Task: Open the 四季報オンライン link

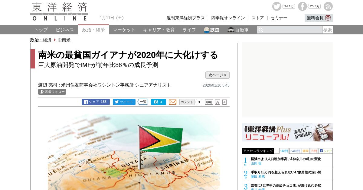Action: click(x=228, y=18)
